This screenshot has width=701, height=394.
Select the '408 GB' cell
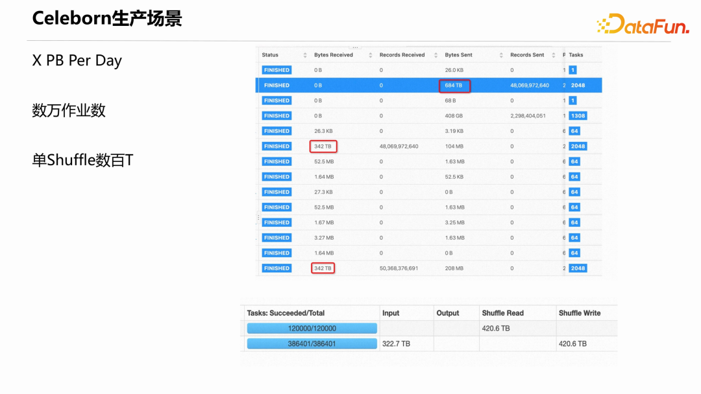point(453,115)
